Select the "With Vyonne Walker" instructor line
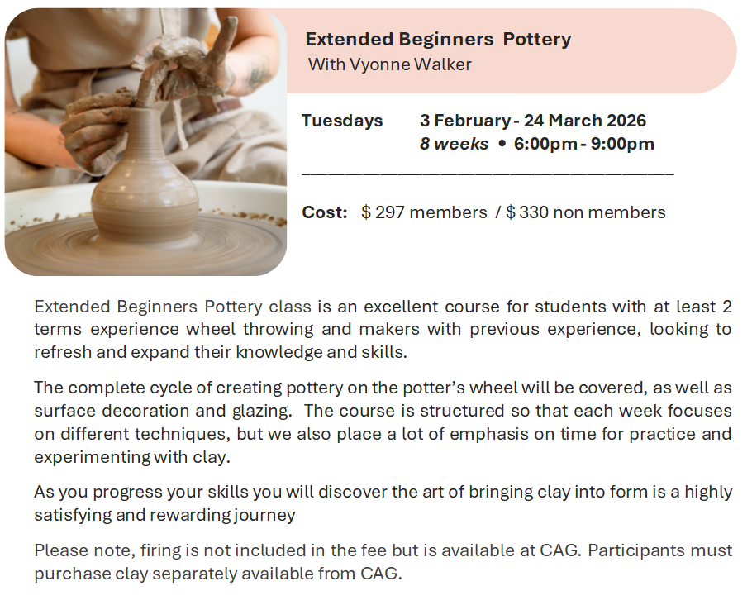This screenshot has height=605, width=752. tap(389, 64)
